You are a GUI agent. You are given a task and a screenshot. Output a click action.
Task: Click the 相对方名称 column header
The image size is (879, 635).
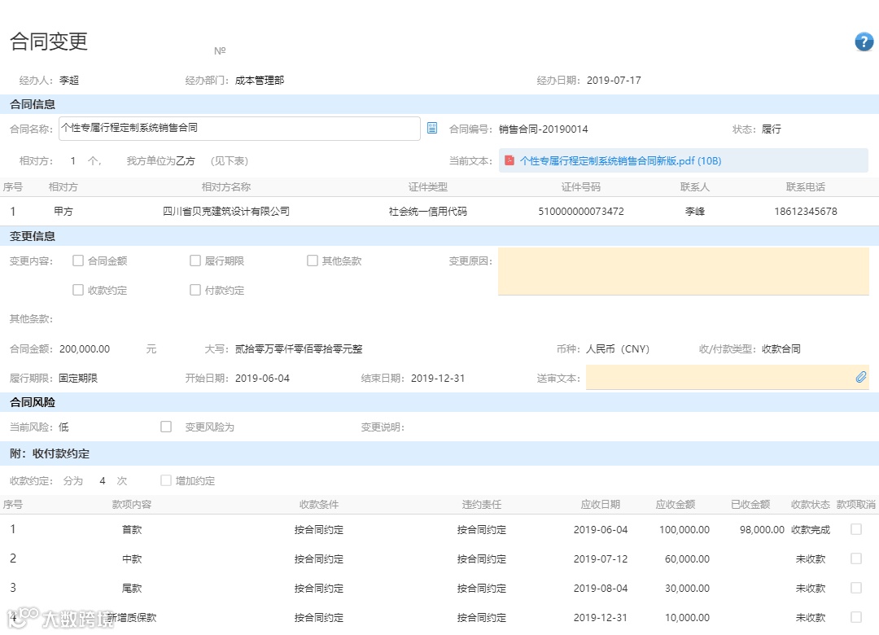(226, 186)
